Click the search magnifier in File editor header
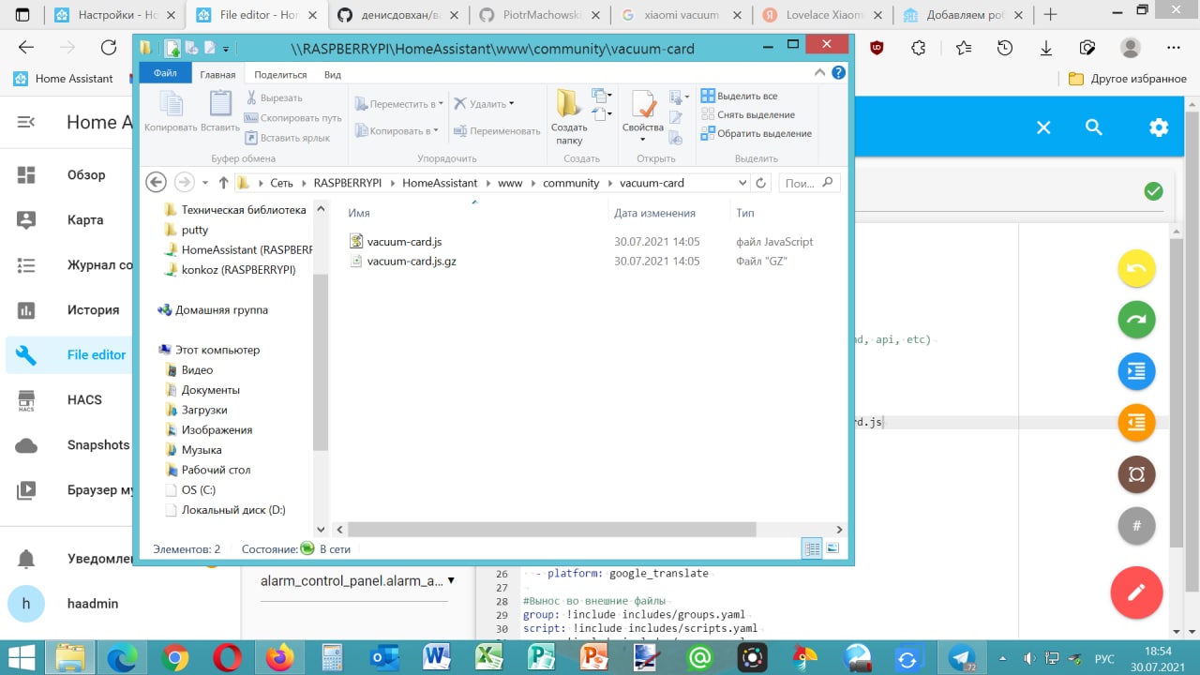Screen dimensions: 1200x675 click(x=1094, y=127)
